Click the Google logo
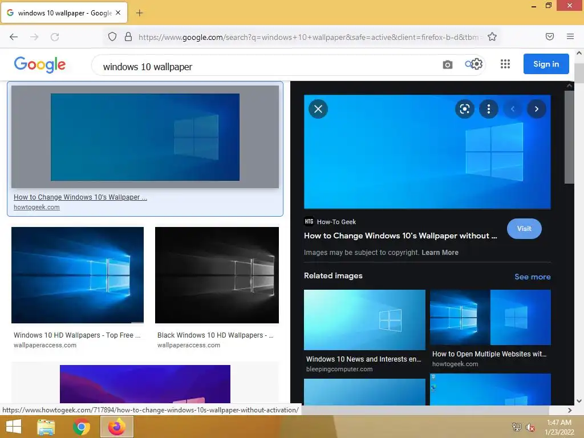Viewport: 584px width, 438px height. tap(40, 64)
